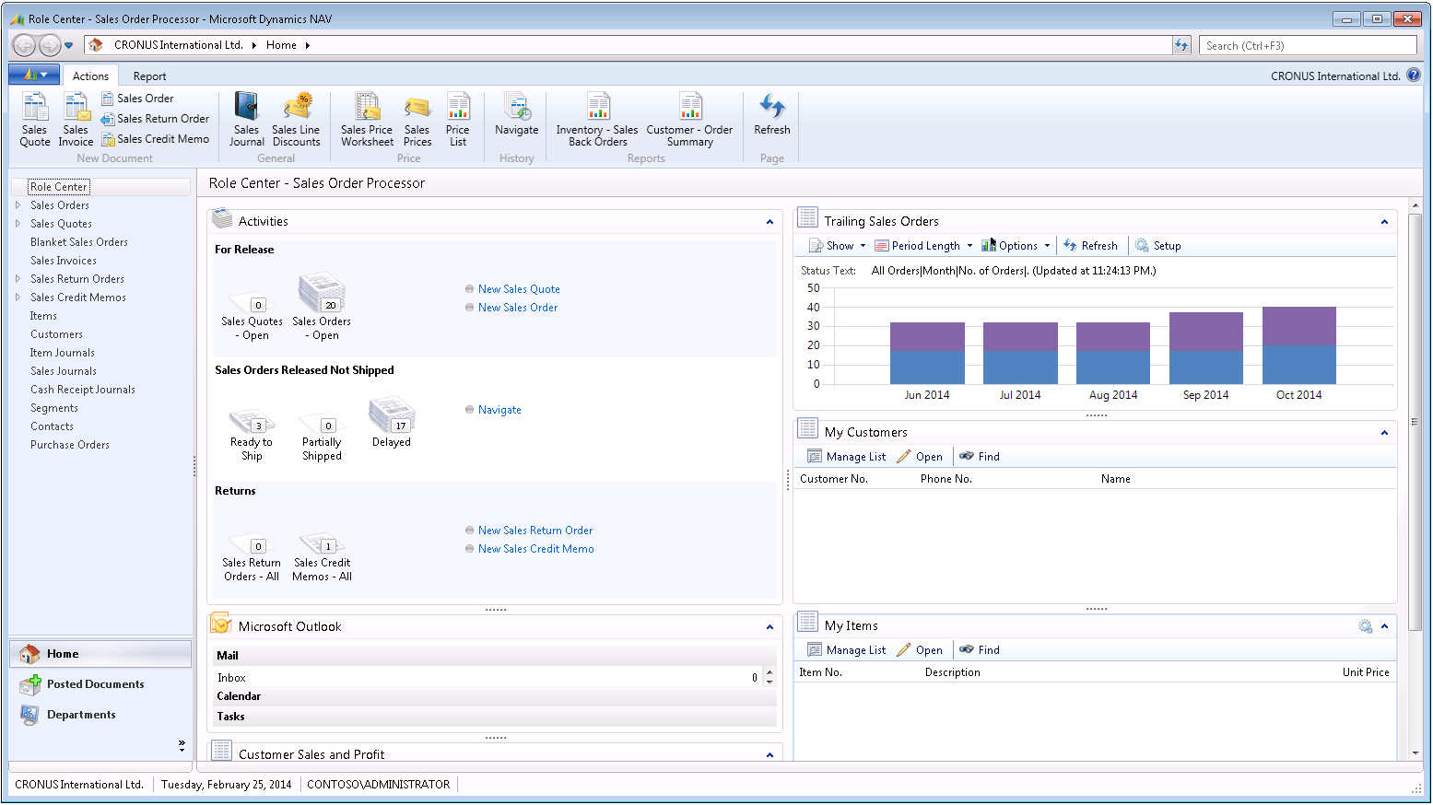Go forward with the navigation arrow
This screenshot has height=805, width=1433.
click(x=50, y=45)
